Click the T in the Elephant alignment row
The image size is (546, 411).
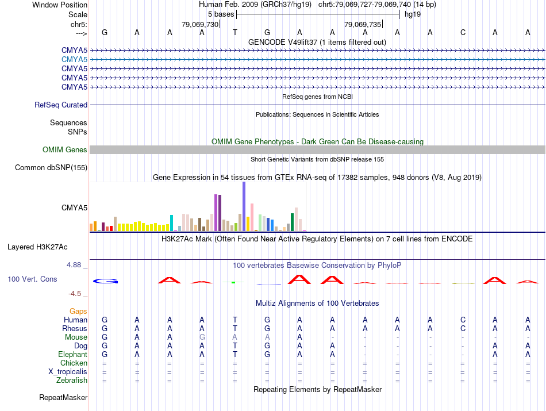[x=235, y=354]
